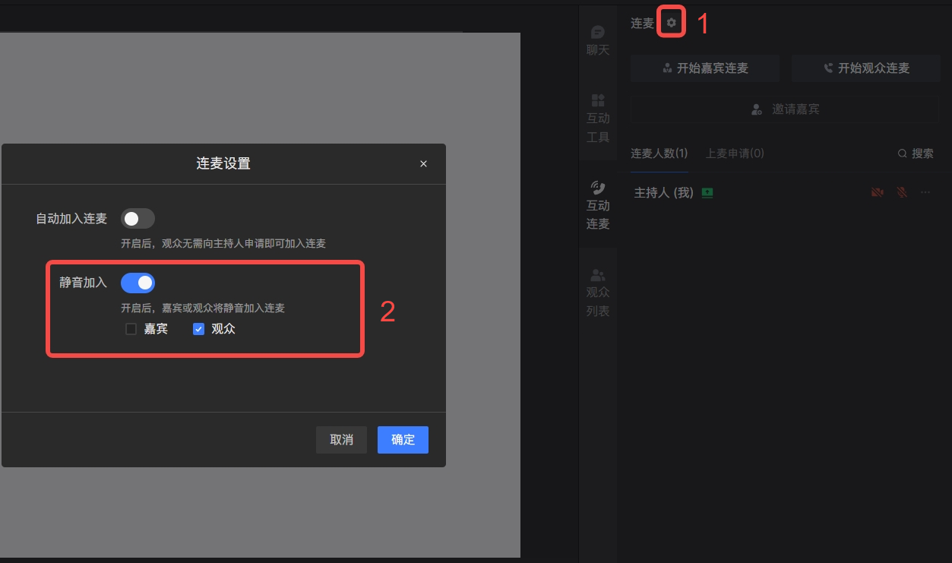The height and width of the screenshot is (563, 952).
Task: Switch to the 连麦人数(1) tab
Action: (x=659, y=153)
